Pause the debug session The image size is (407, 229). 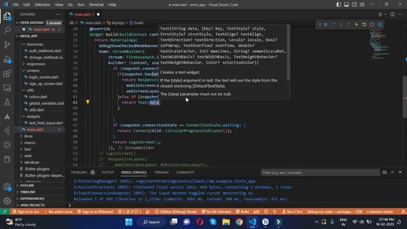tap(326, 24)
